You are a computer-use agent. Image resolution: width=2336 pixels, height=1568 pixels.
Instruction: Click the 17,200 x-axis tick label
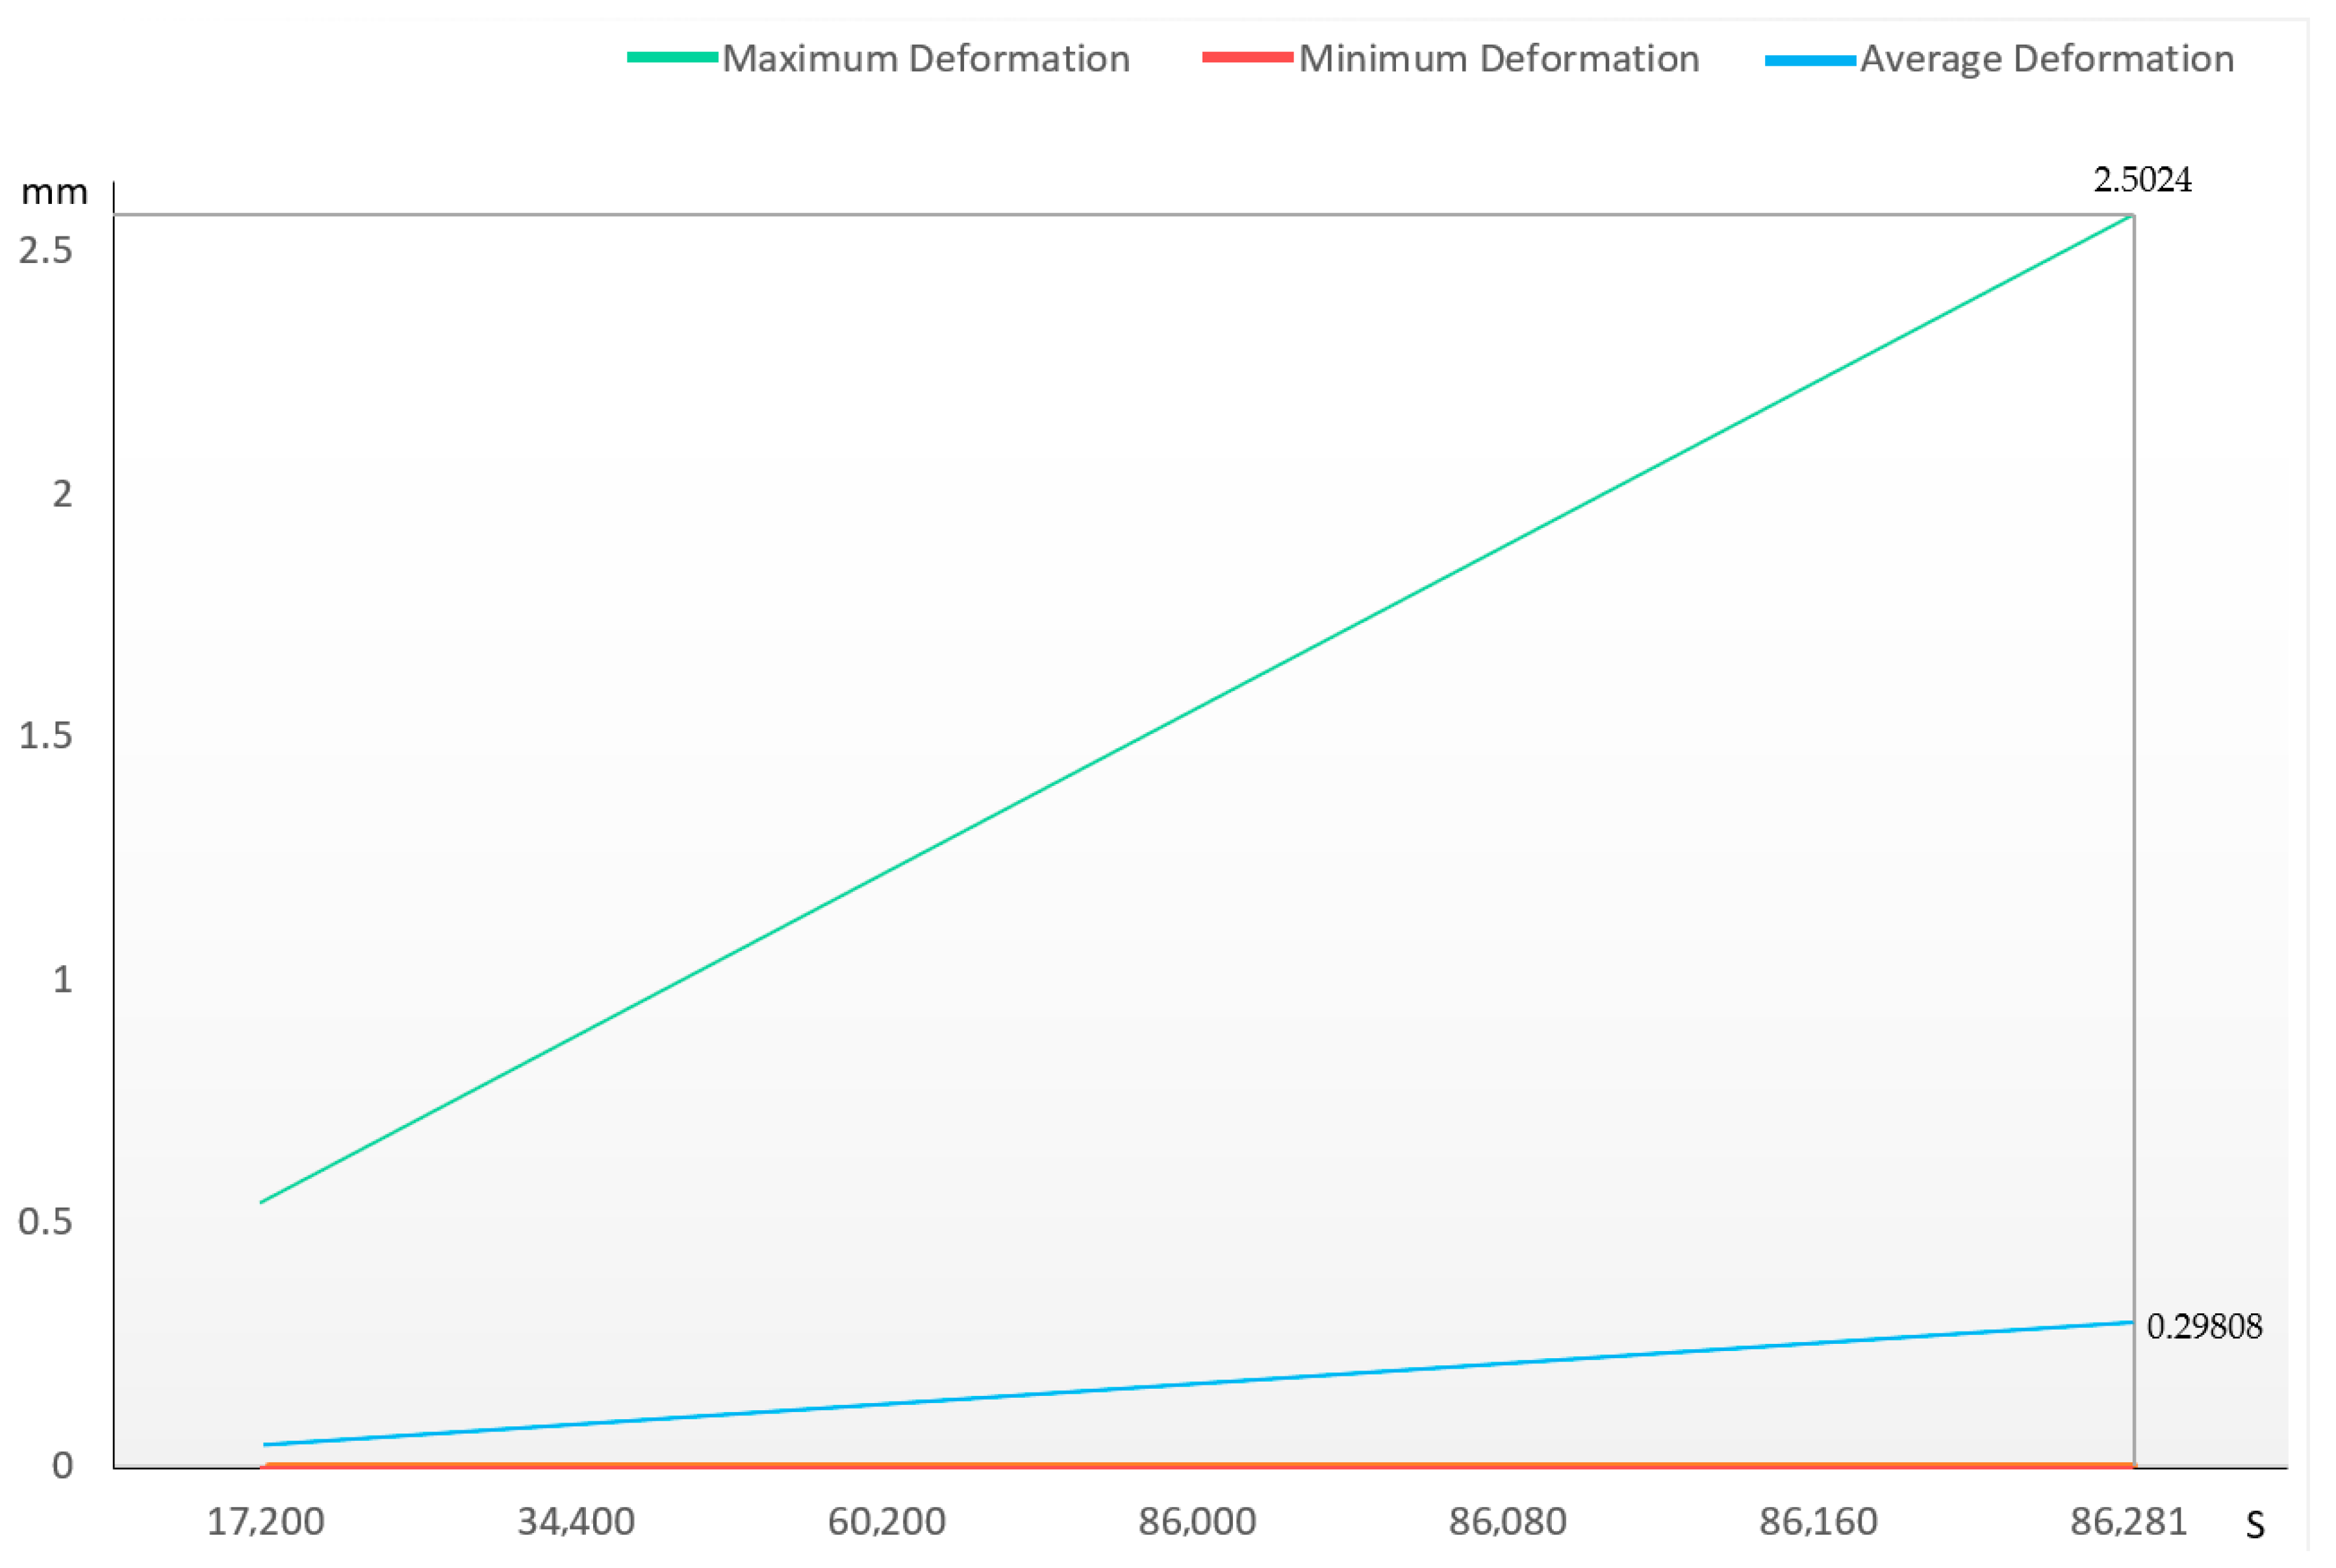[265, 1522]
